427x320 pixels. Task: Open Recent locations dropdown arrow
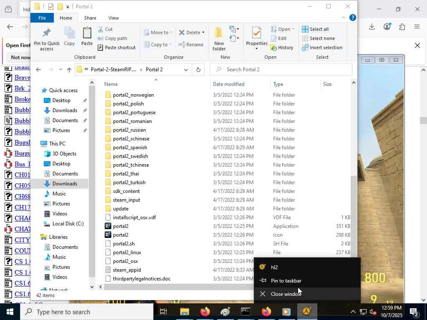pyautogui.click(x=60, y=70)
